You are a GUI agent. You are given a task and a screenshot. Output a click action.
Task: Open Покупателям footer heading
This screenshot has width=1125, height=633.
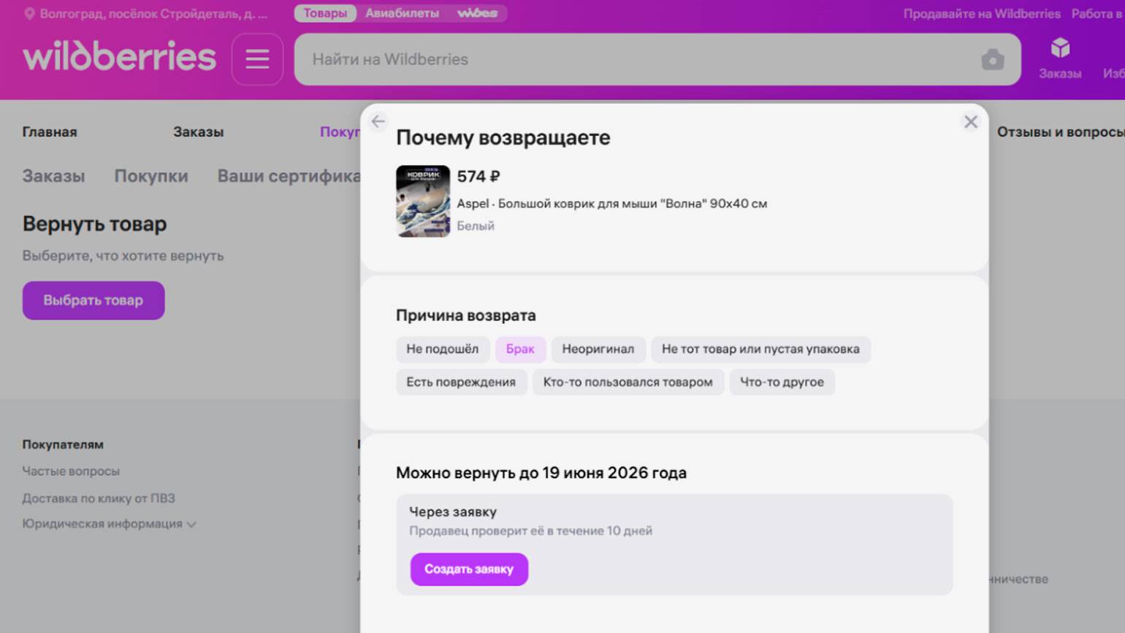click(x=63, y=444)
